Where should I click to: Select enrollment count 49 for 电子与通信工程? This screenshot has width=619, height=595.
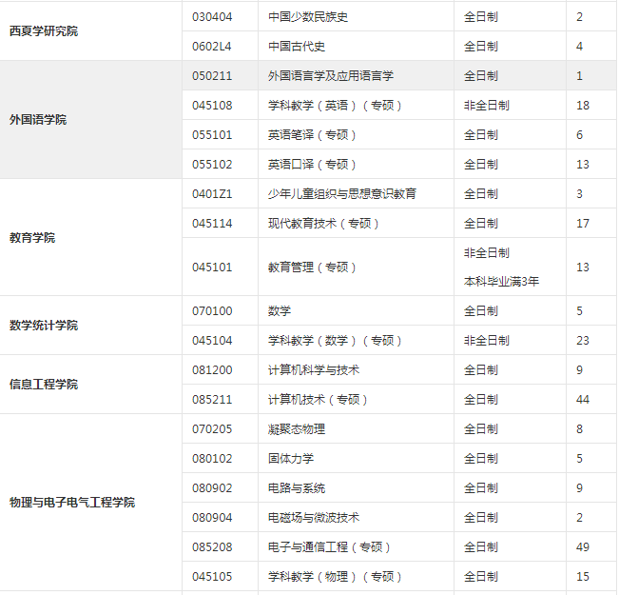582,546
